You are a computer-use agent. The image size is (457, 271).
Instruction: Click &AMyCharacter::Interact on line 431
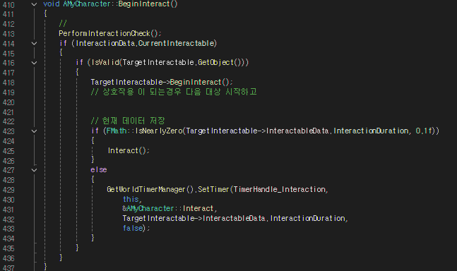[168, 209]
